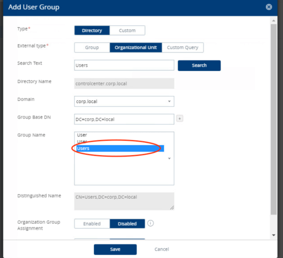Choose Group as the external type

point(92,47)
